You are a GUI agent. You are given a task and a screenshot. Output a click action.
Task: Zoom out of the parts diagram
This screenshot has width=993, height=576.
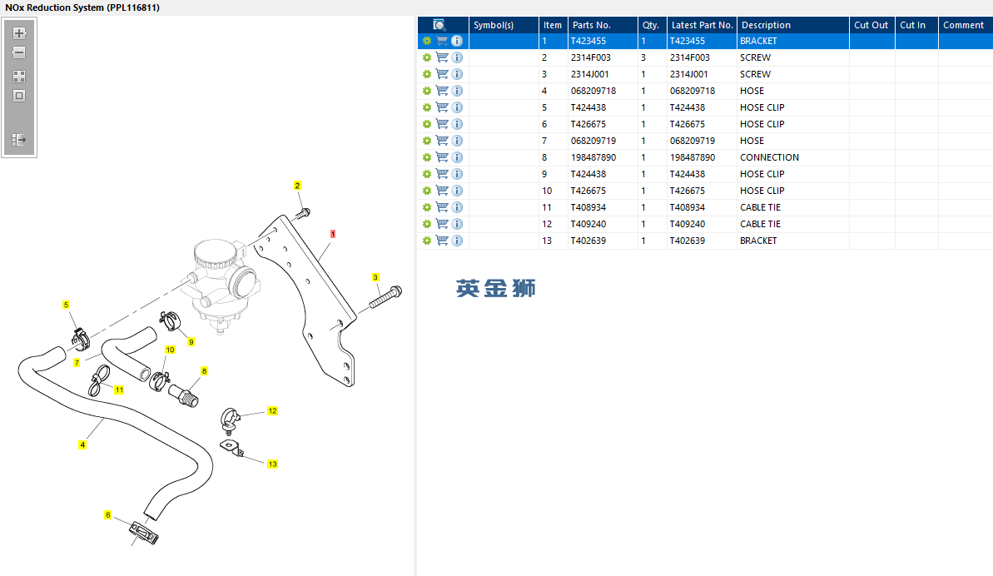(19, 52)
